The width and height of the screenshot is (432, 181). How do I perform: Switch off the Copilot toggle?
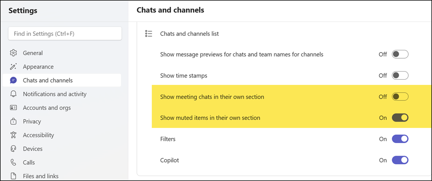click(400, 160)
